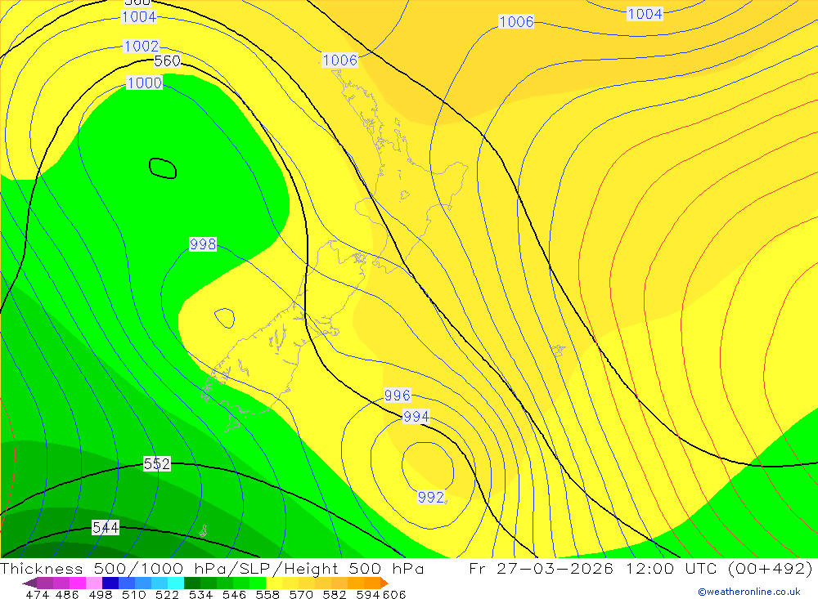
Task: Click the chart title Thickness 500/1000 hPa
Action: click(120, 568)
